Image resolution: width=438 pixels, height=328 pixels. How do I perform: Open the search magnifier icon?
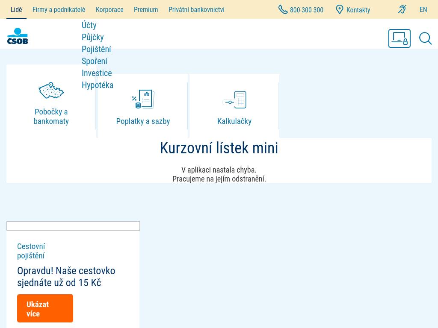[425, 38]
